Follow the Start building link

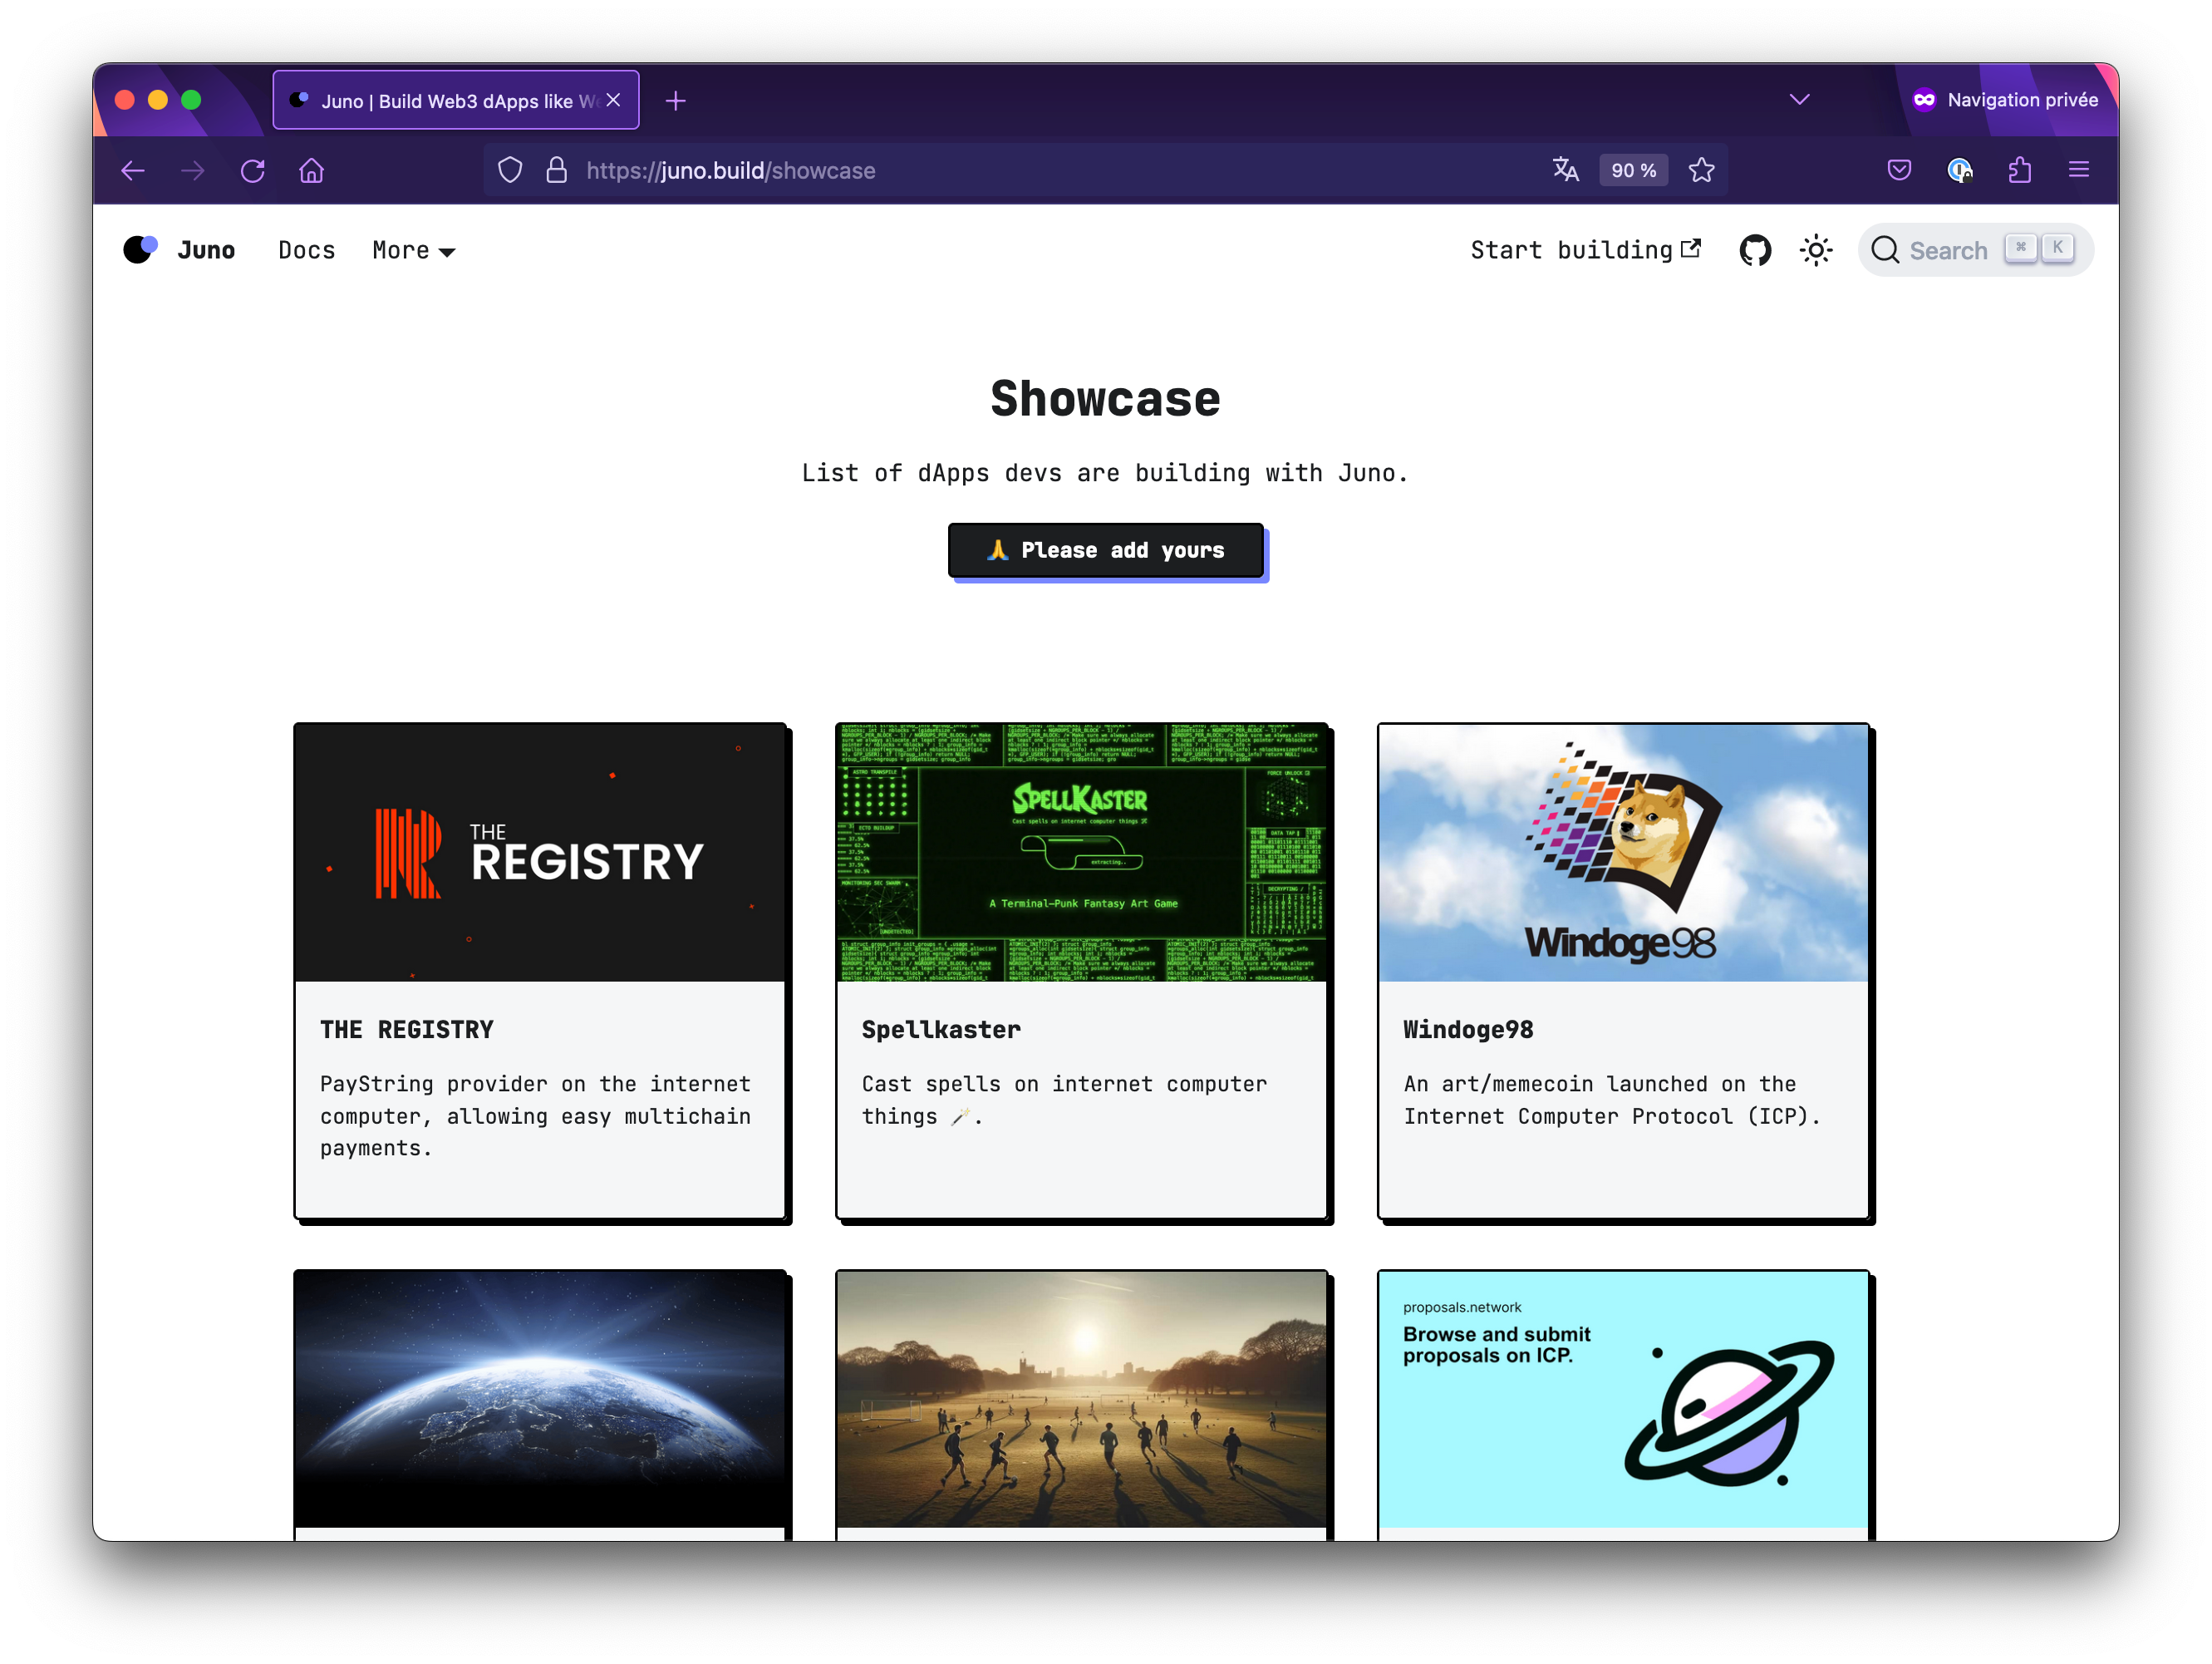tap(1584, 250)
